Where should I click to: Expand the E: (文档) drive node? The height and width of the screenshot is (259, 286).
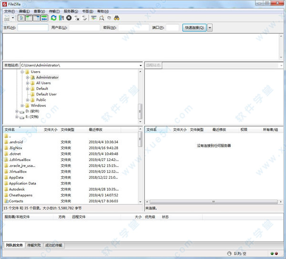pyautogui.click(x=17, y=117)
